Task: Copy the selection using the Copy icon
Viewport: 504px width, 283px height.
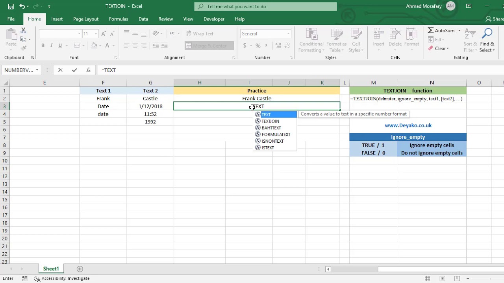Action: (23, 39)
